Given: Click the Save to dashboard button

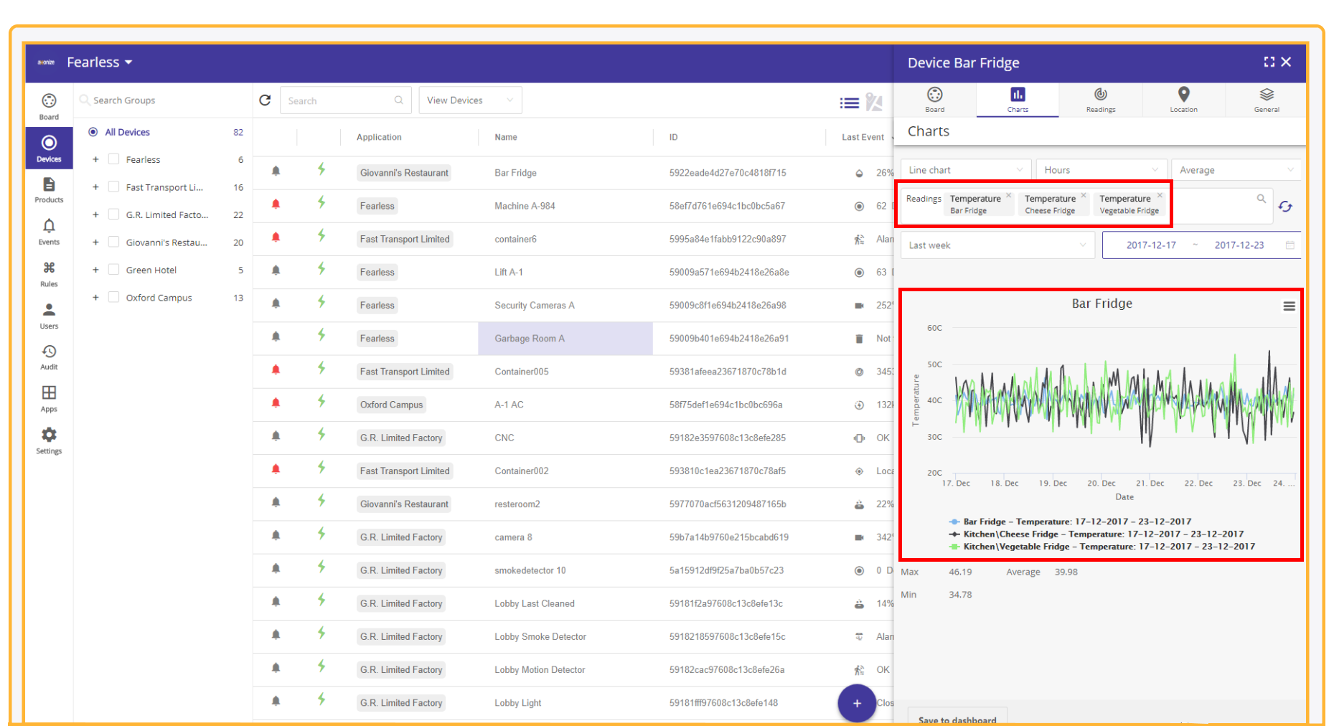Looking at the screenshot, I should [x=957, y=717].
